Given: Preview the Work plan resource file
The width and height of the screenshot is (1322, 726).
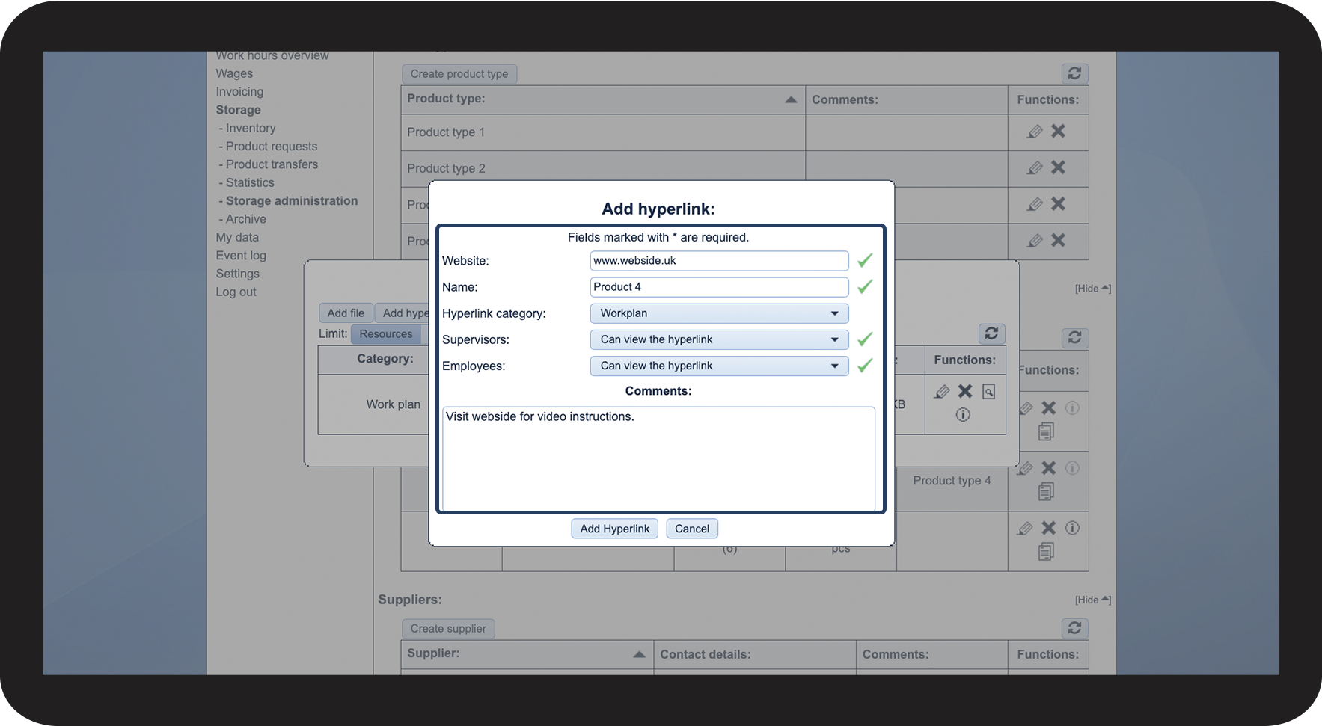Looking at the screenshot, I should pos(988,392).
